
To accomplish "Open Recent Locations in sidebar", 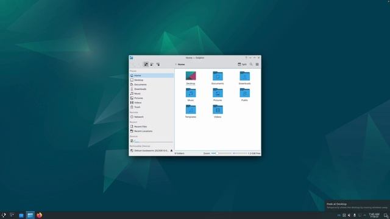I will (152, 131).
